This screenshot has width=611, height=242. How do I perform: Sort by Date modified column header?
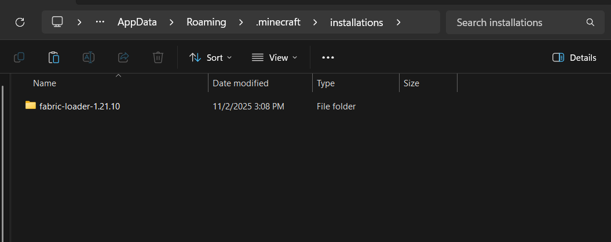pos(240,83)
